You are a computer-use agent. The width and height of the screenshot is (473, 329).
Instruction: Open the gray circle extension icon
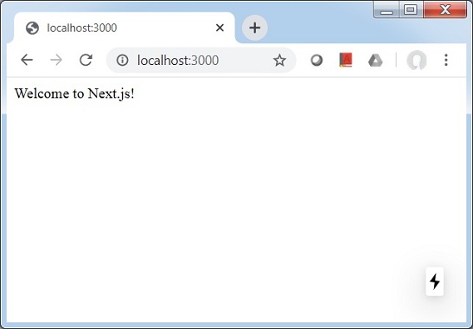click(316, 60)
